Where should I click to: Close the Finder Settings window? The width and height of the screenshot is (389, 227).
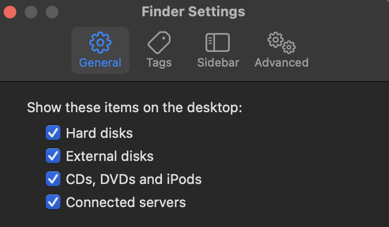pyautogui.click(x=10, y=12)
